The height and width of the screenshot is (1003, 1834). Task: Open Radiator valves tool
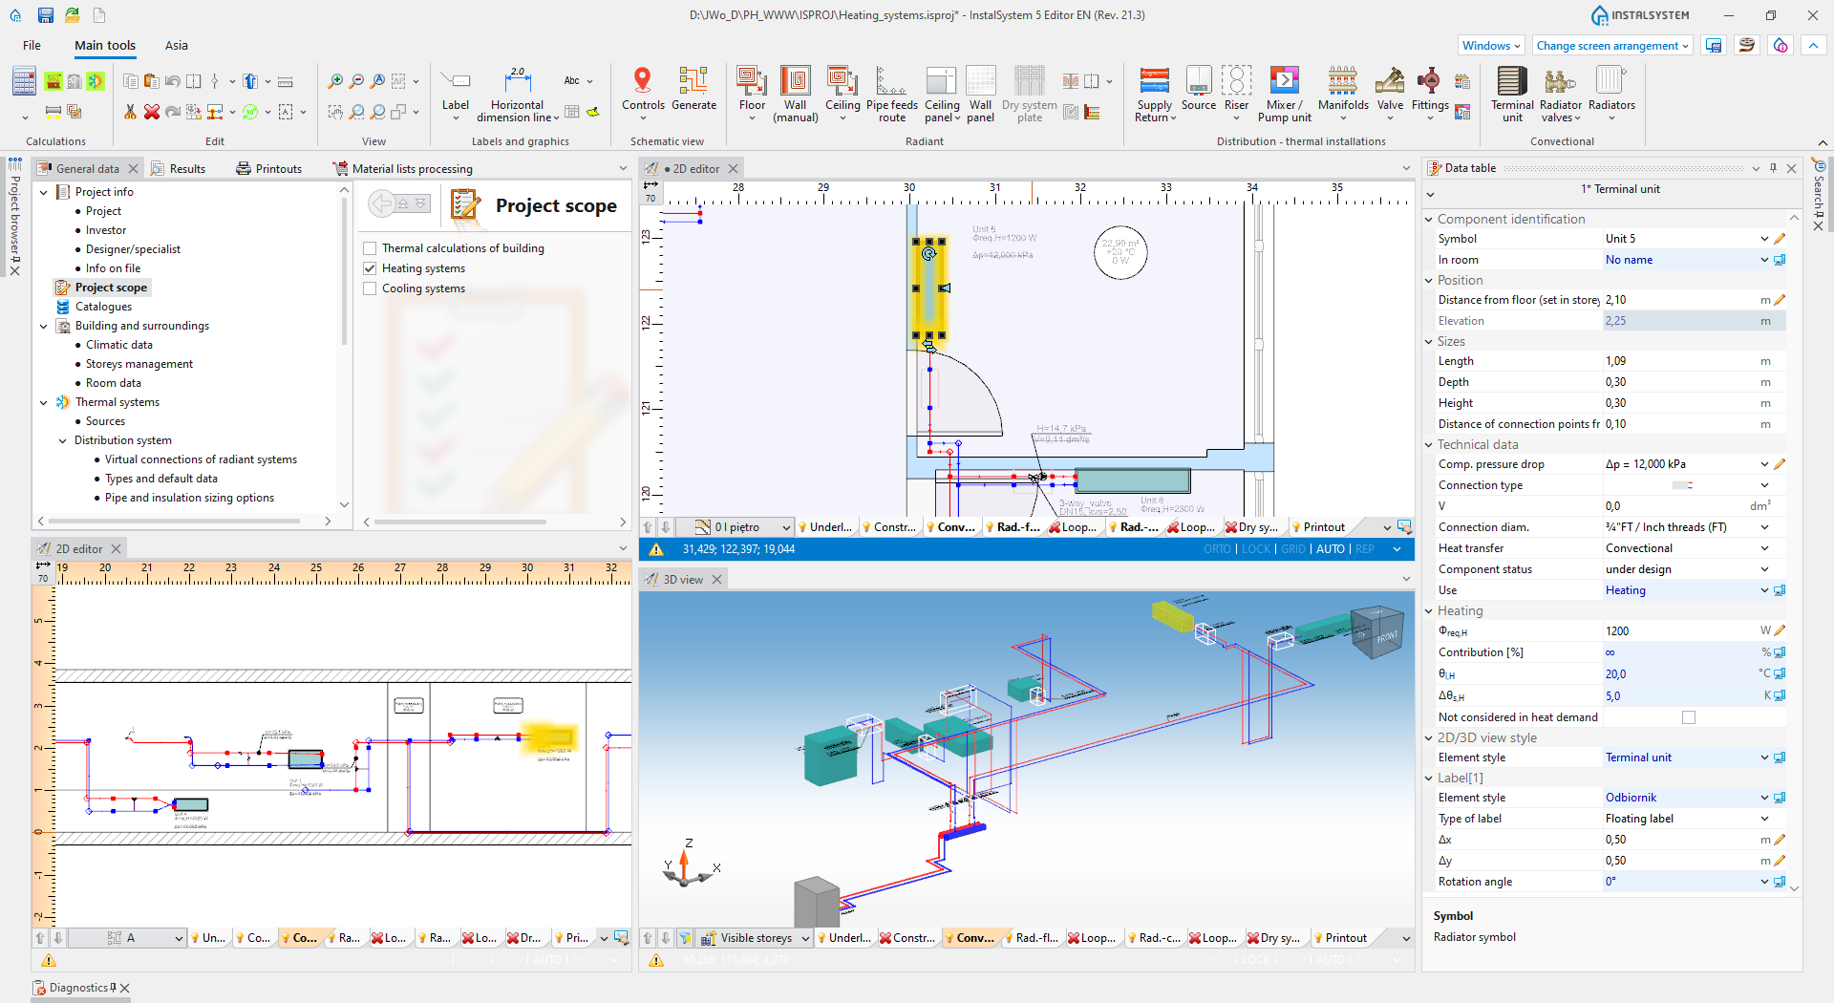(1561, 93)
